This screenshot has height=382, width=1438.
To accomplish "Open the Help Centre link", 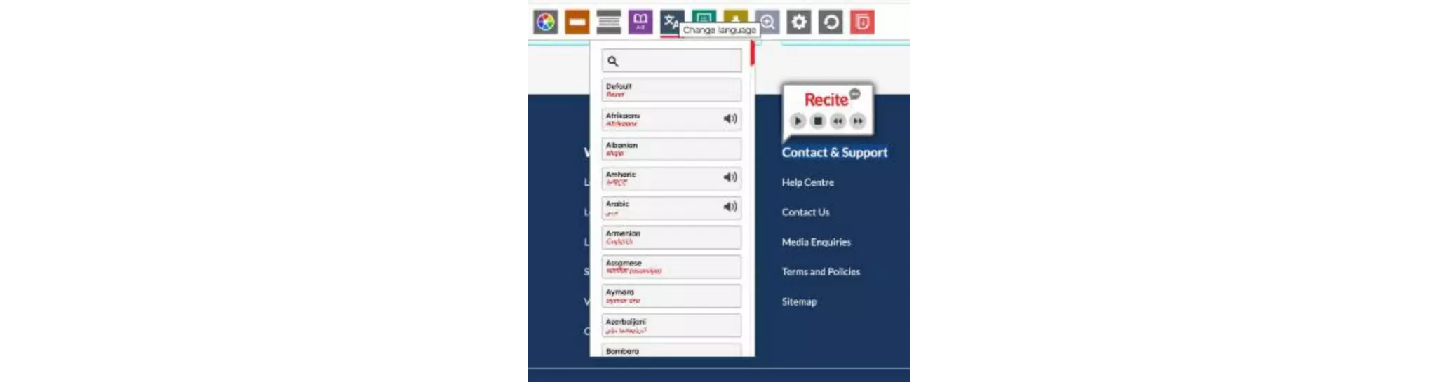I will point(807,182).
